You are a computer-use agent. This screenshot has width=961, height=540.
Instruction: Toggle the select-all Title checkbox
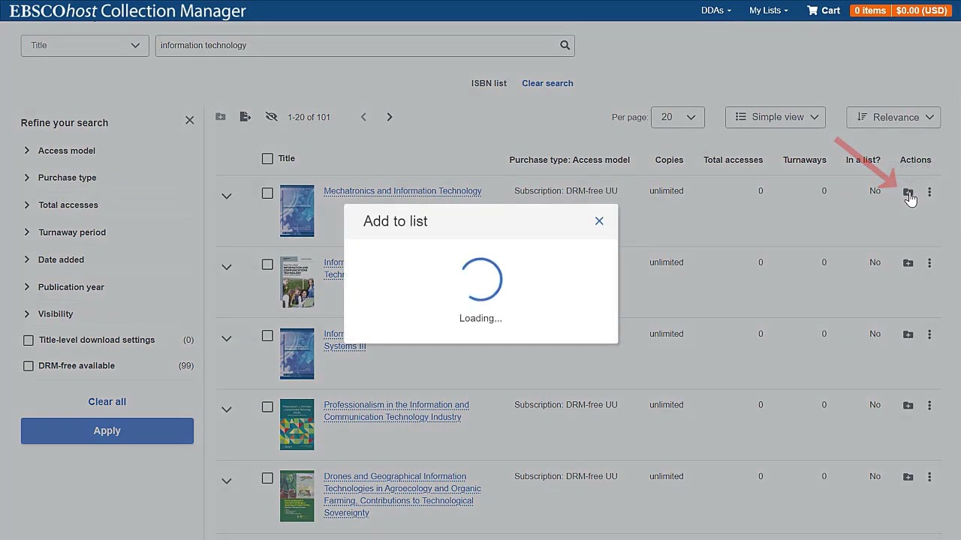coord(267,158)
